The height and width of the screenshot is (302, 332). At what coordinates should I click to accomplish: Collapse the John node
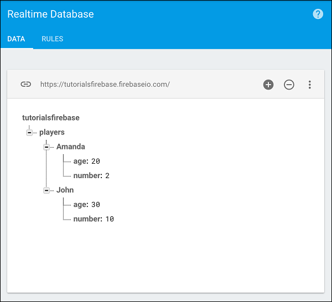coord(46,190)
